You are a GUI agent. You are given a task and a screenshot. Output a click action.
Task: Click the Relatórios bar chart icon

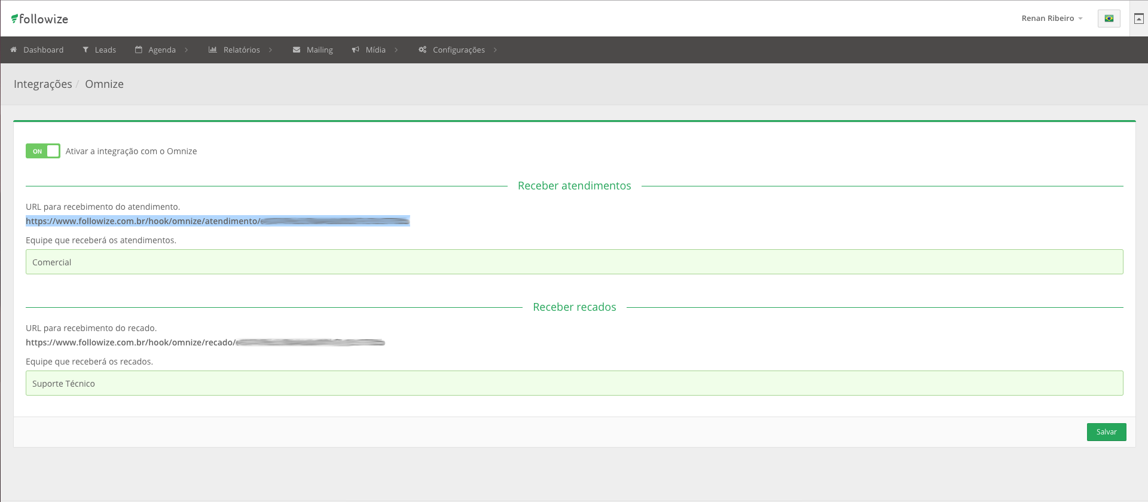click(x=213, y=50)
